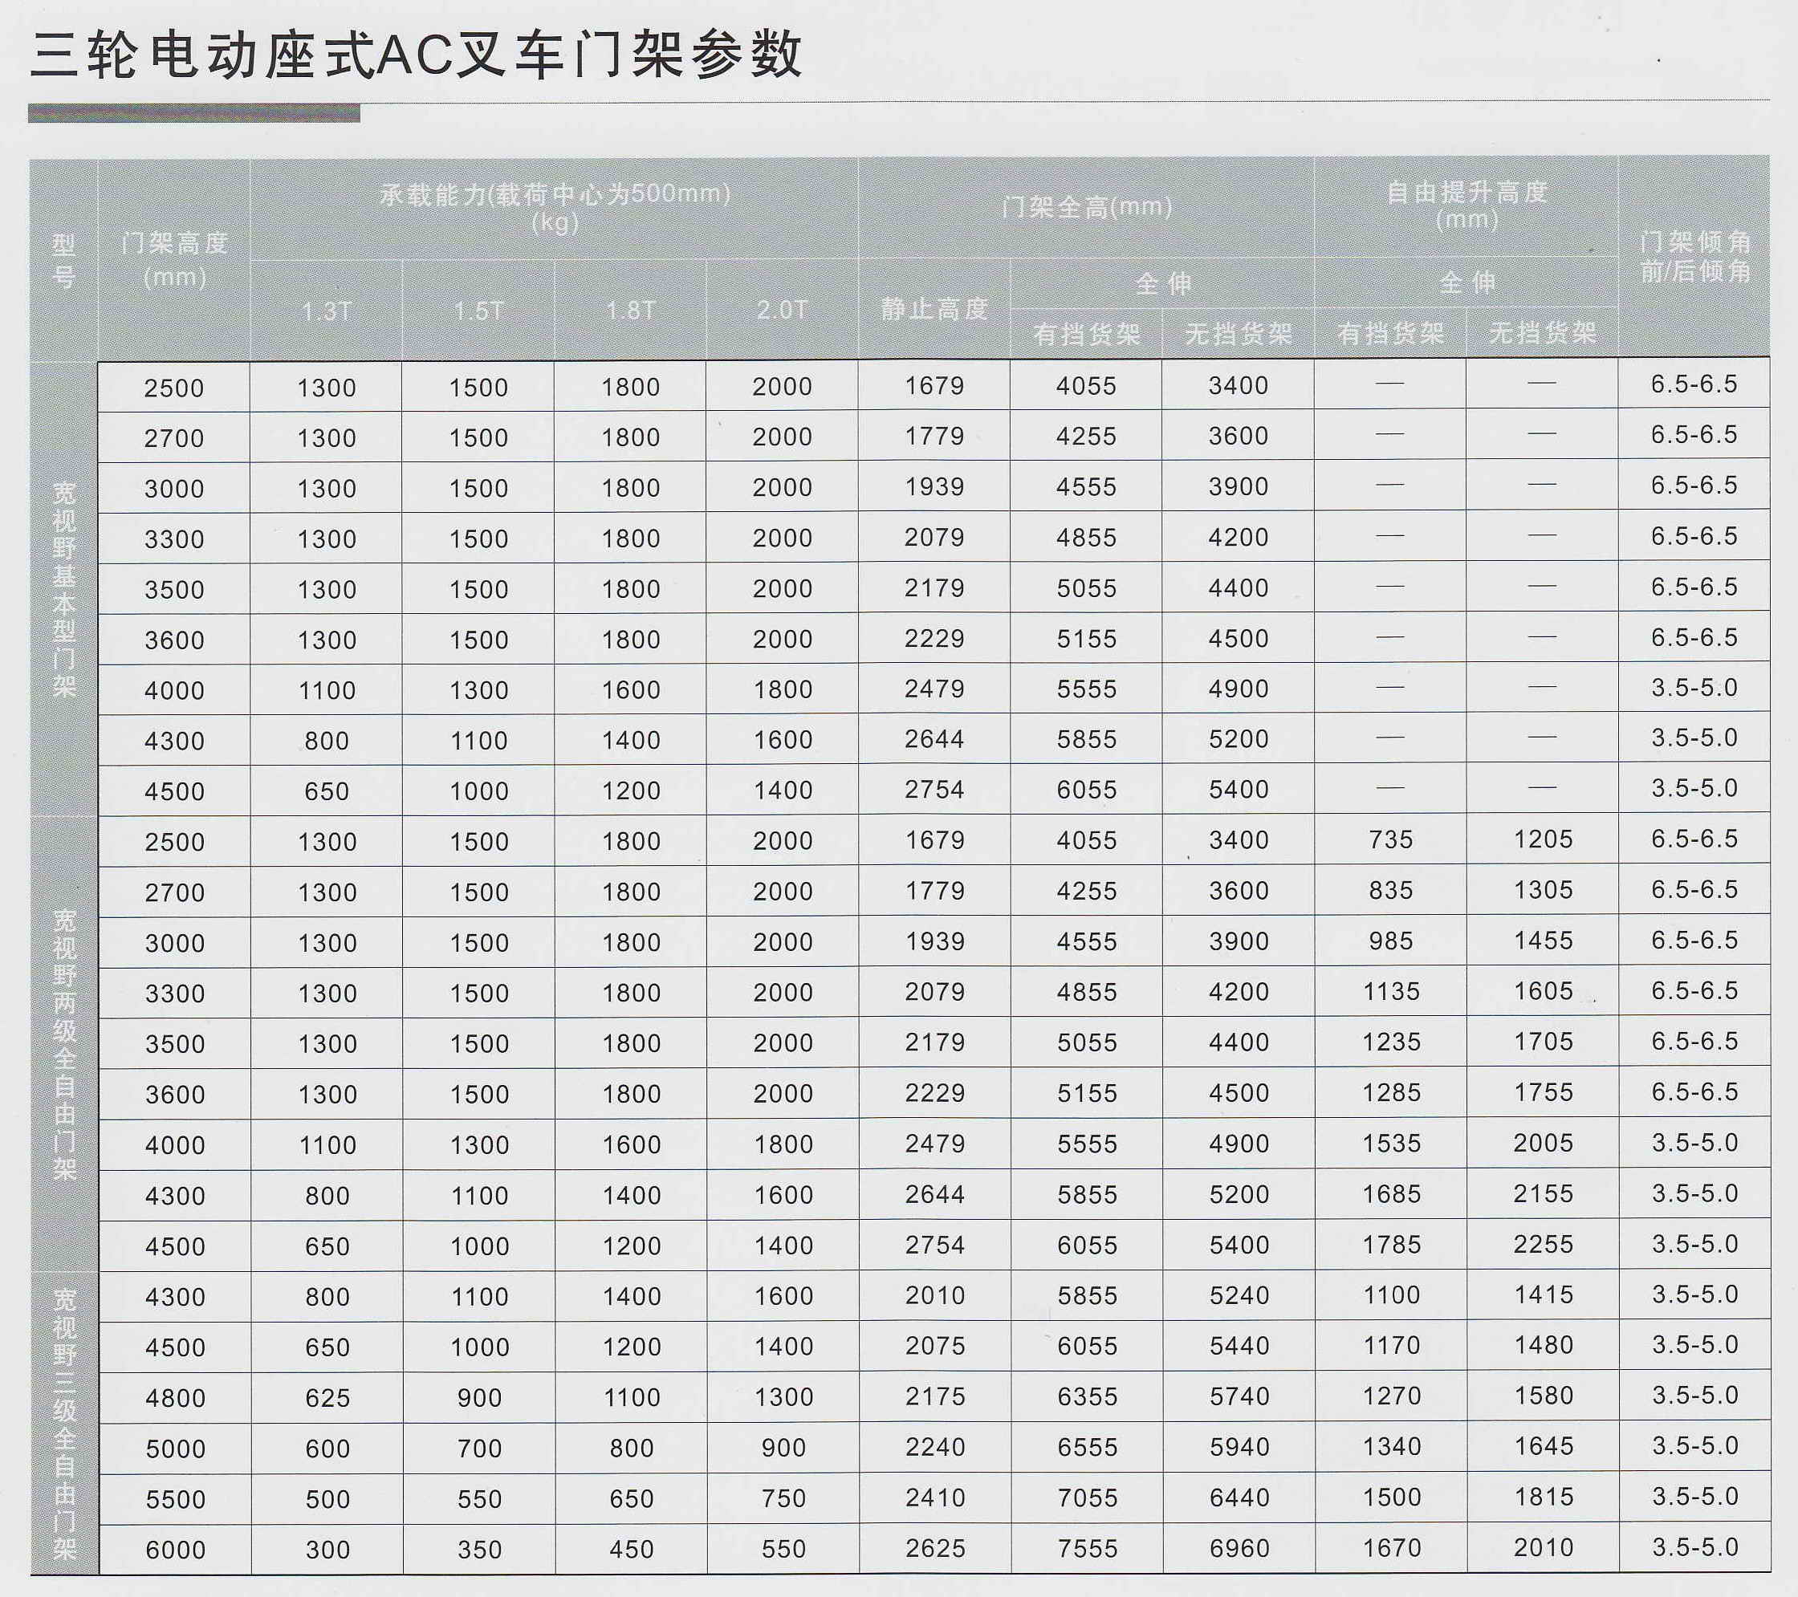Click the 承载能力(载荷中心为500mm) header

554,207
